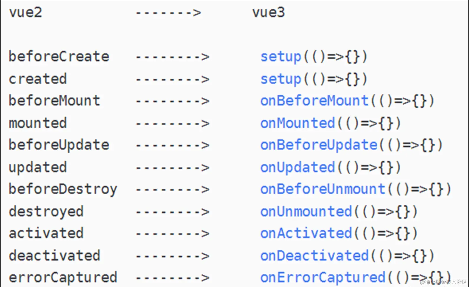Click the destroyed lifecycle label
Image resolution: width=469 pixels, height=287 pixels.
[x=46, y=212]
